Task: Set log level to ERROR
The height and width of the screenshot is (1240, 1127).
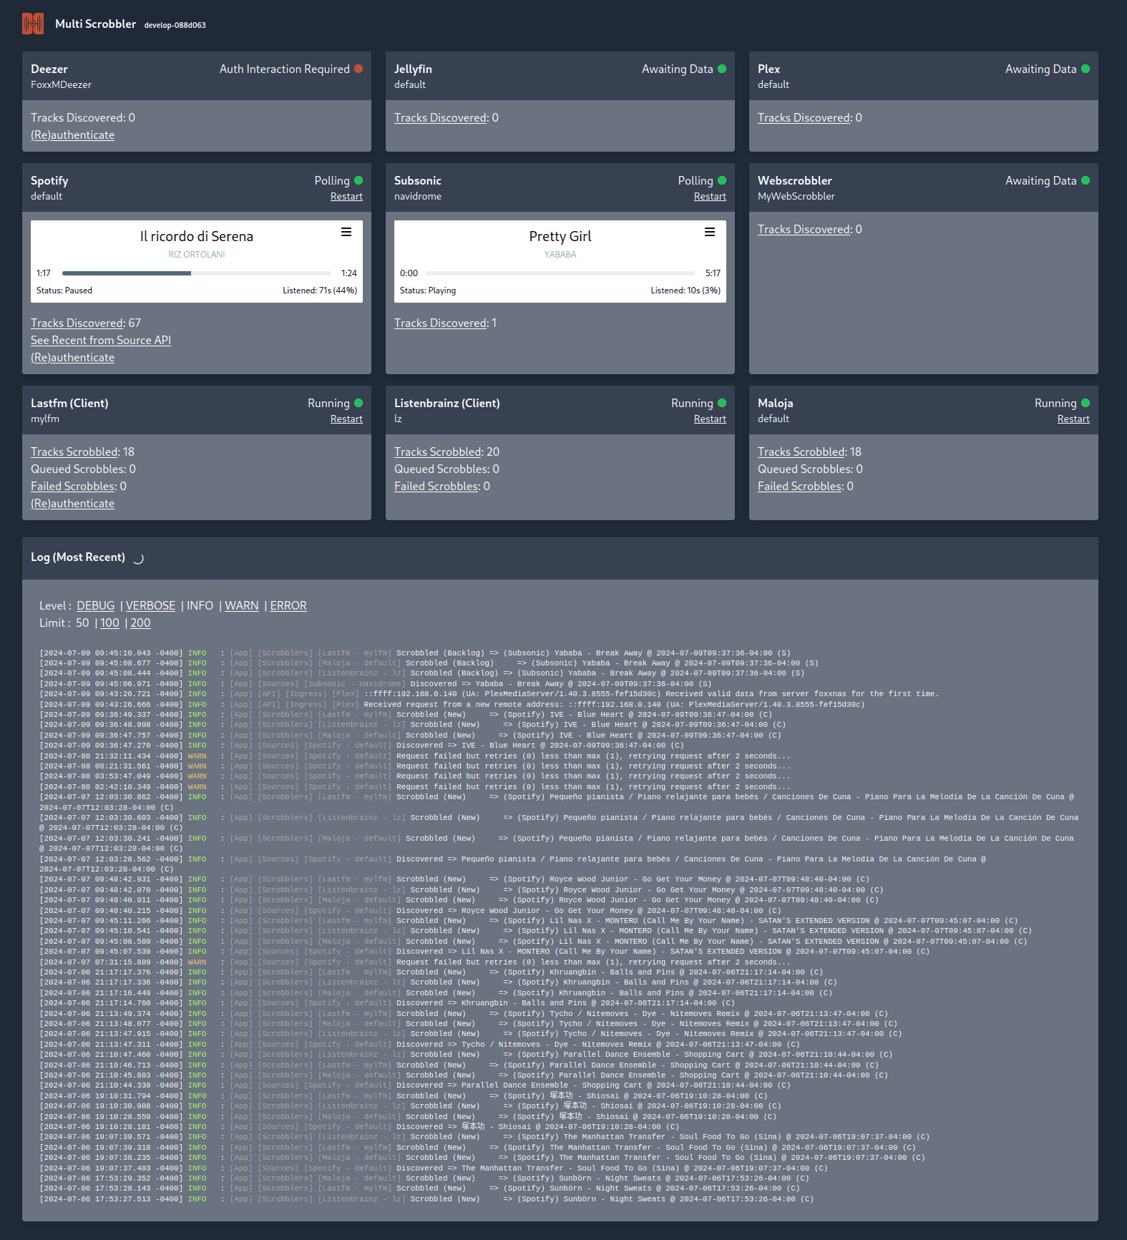Action: coord(288,605)
